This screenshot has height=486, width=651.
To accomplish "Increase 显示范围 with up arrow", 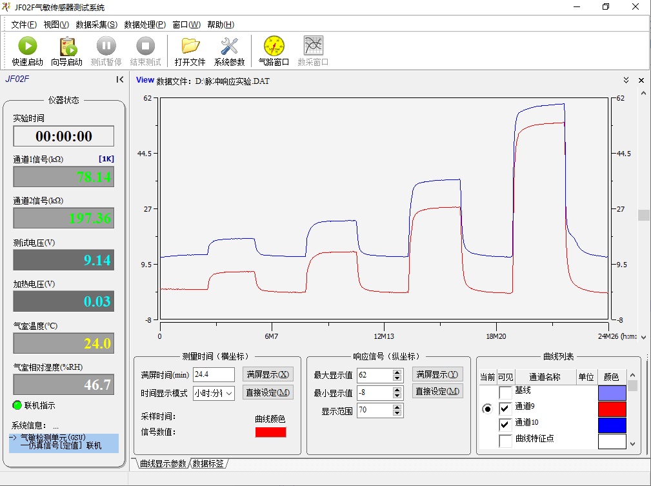I will point(397,407).
